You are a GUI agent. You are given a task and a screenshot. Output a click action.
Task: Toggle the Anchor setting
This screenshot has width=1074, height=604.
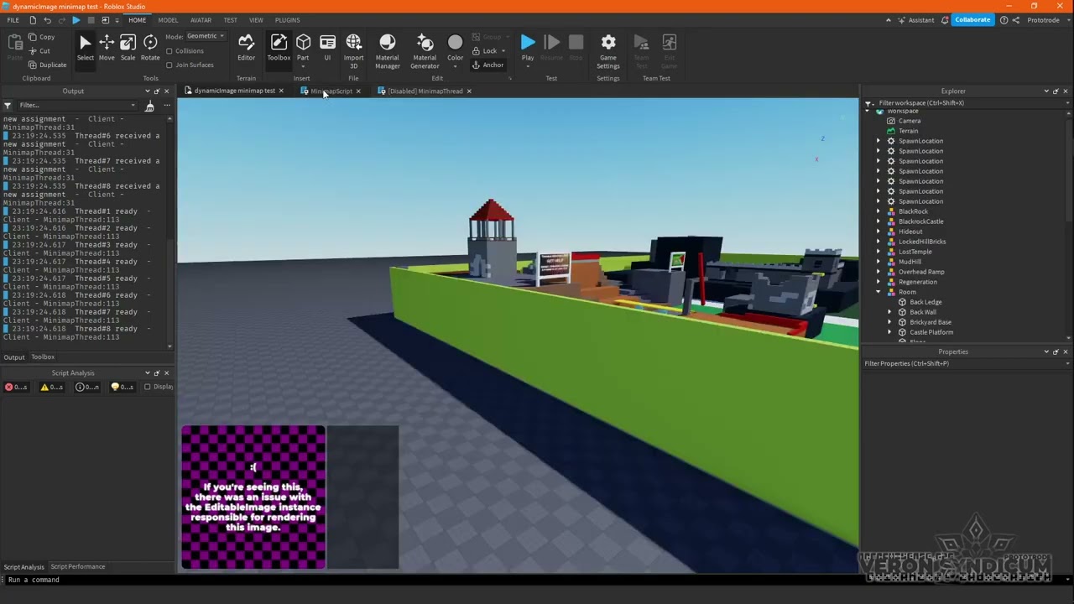487,65
